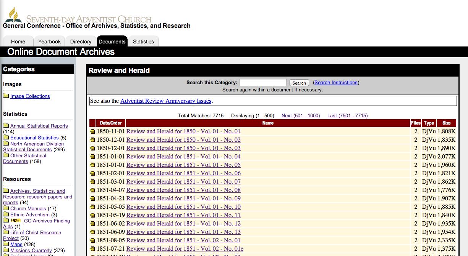
Task: Click the document icon for Vol. 01 - No. 11
Action: pyautogui.click(x=92, y=216)
